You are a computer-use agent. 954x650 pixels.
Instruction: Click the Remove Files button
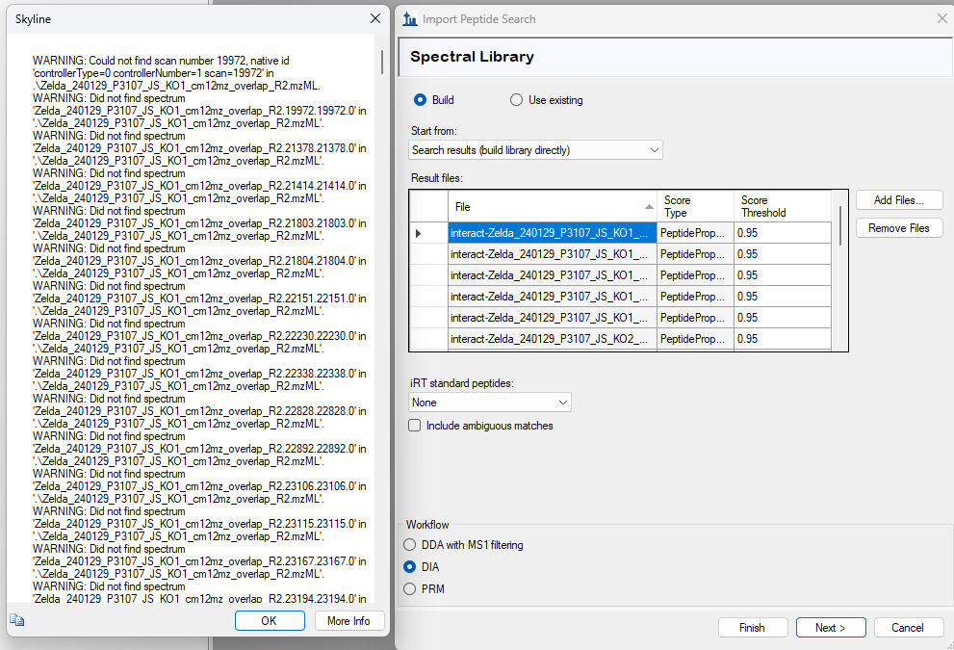point(898,228)
